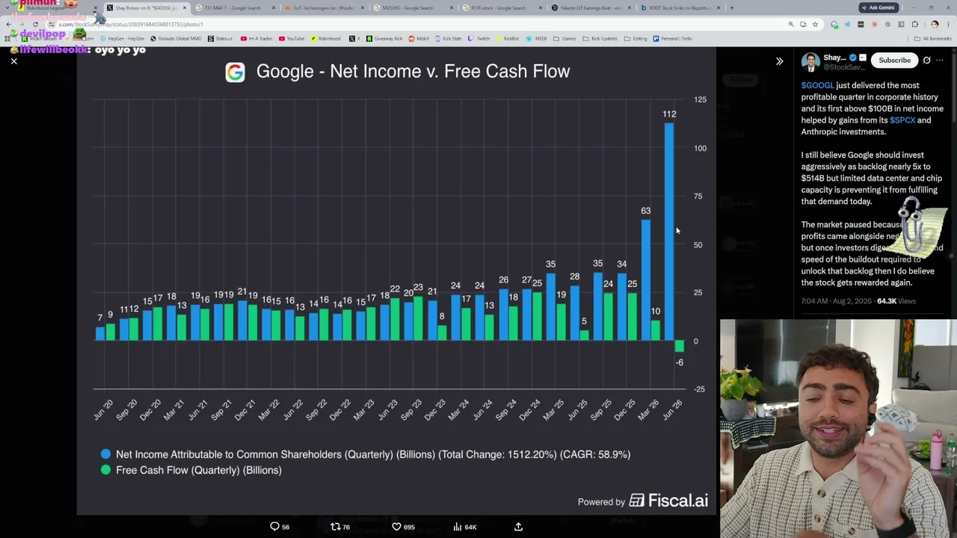Open the Grok explain icon next to Subscribe
The width and height of the screenshot is (957, 538).
tap(926, 60)
